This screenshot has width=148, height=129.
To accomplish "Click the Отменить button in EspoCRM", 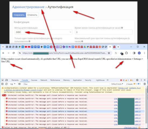I will point(32,15).
